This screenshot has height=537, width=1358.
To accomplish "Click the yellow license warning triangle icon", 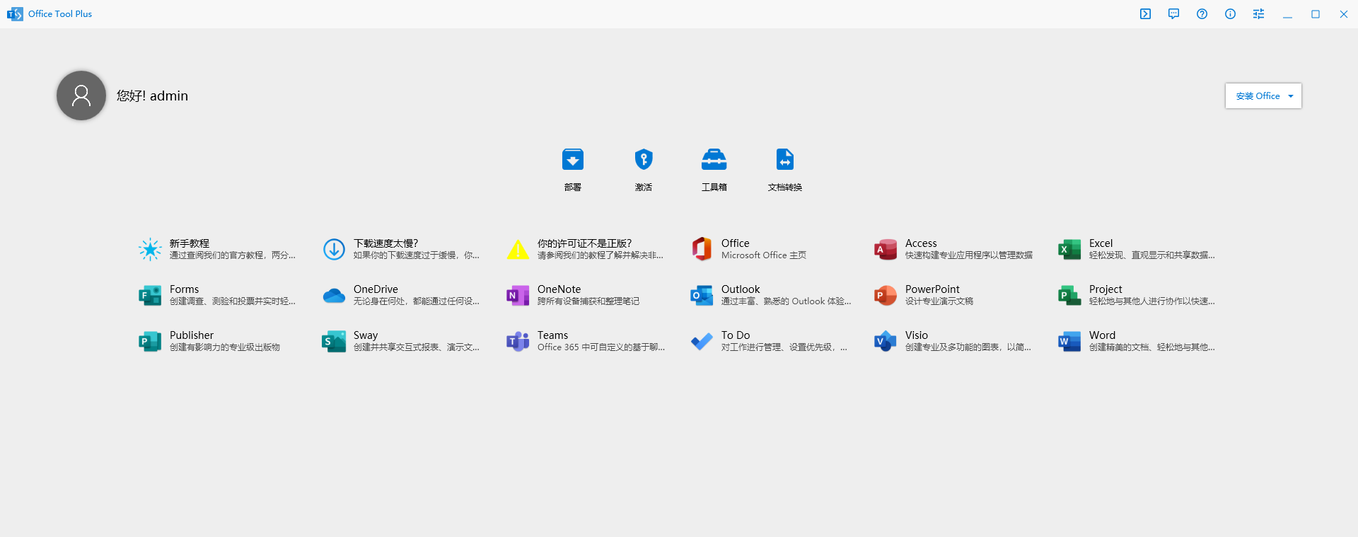I will 518,249.
